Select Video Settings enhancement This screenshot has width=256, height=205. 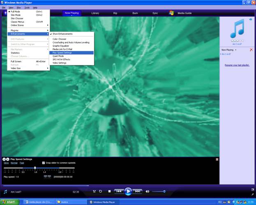(71, 63)
